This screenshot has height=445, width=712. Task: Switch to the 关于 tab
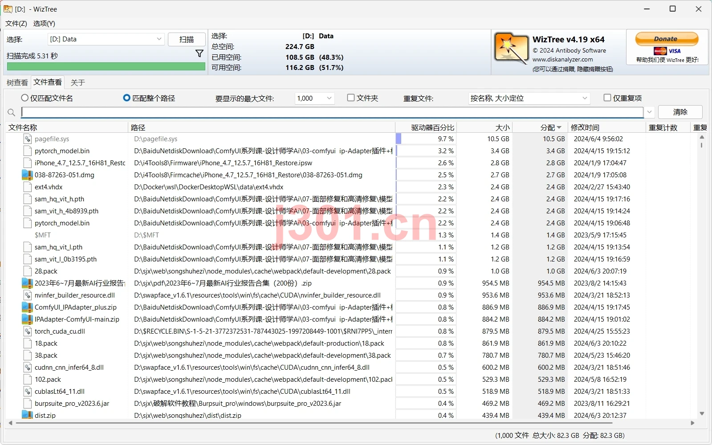(78, 82)
